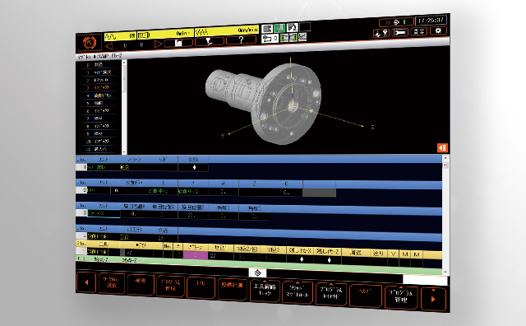526x326 pixels.
Task: Click the down arrow of process list
Action: (124, 152)
